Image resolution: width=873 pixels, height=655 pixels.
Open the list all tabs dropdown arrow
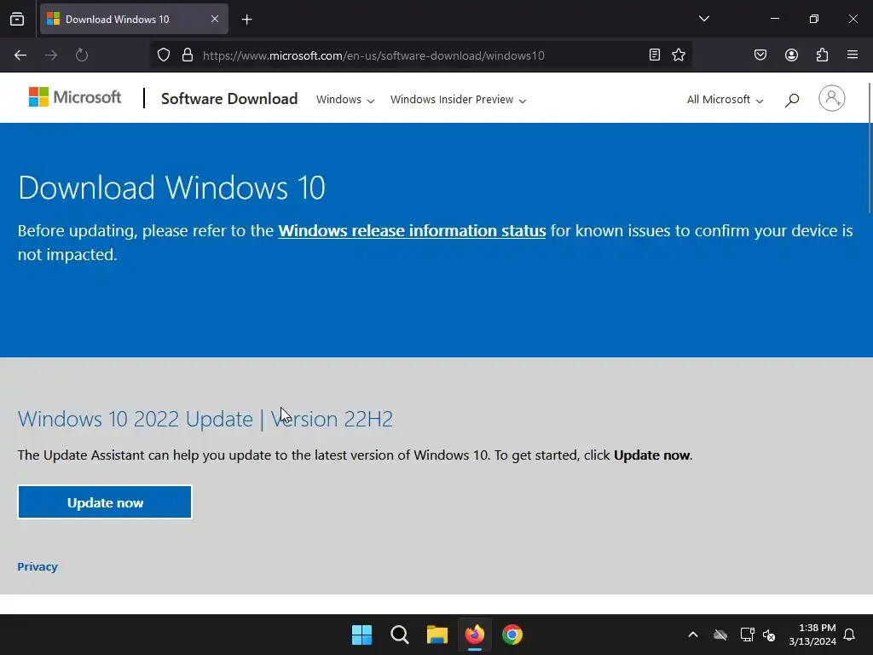click(703, 19)
